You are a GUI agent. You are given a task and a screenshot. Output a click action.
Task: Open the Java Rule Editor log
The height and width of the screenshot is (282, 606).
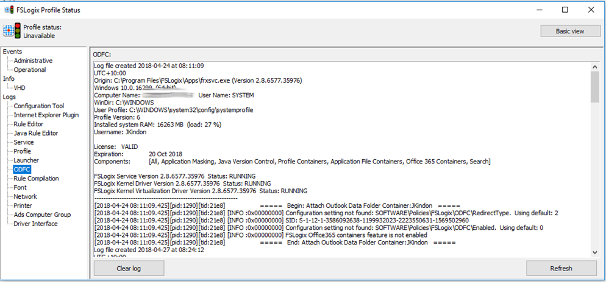36,133
